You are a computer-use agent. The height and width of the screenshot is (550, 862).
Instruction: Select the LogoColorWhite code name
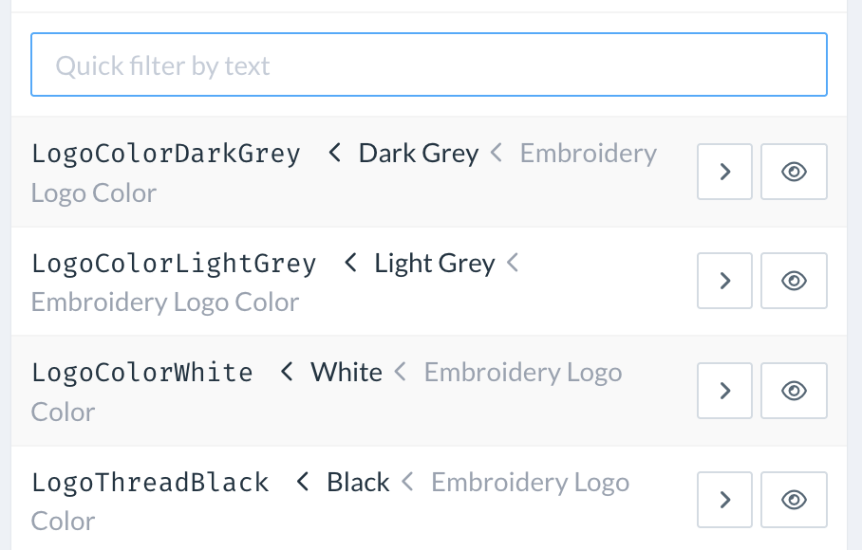click(142, 372)
